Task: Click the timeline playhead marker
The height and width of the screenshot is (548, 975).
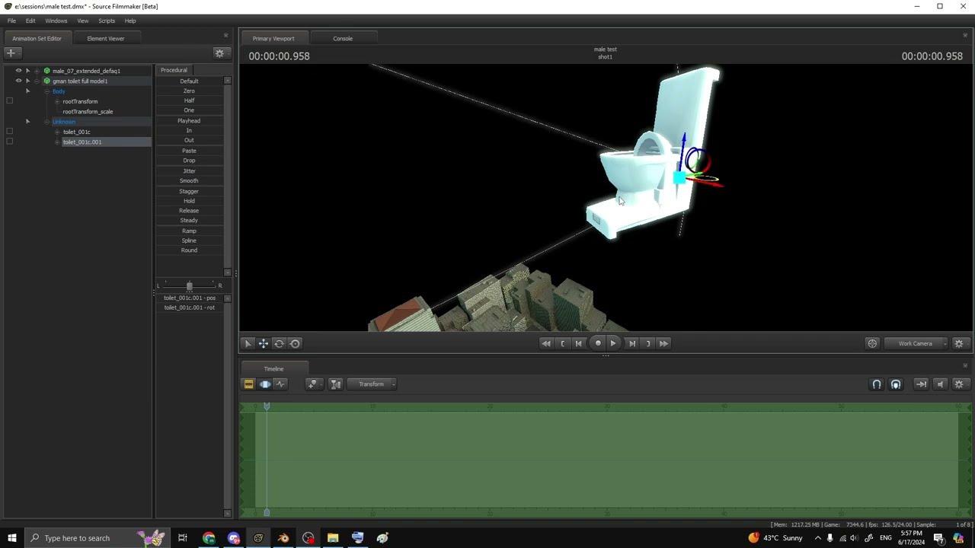Action: pyautogui.click(x=267, y=407)
